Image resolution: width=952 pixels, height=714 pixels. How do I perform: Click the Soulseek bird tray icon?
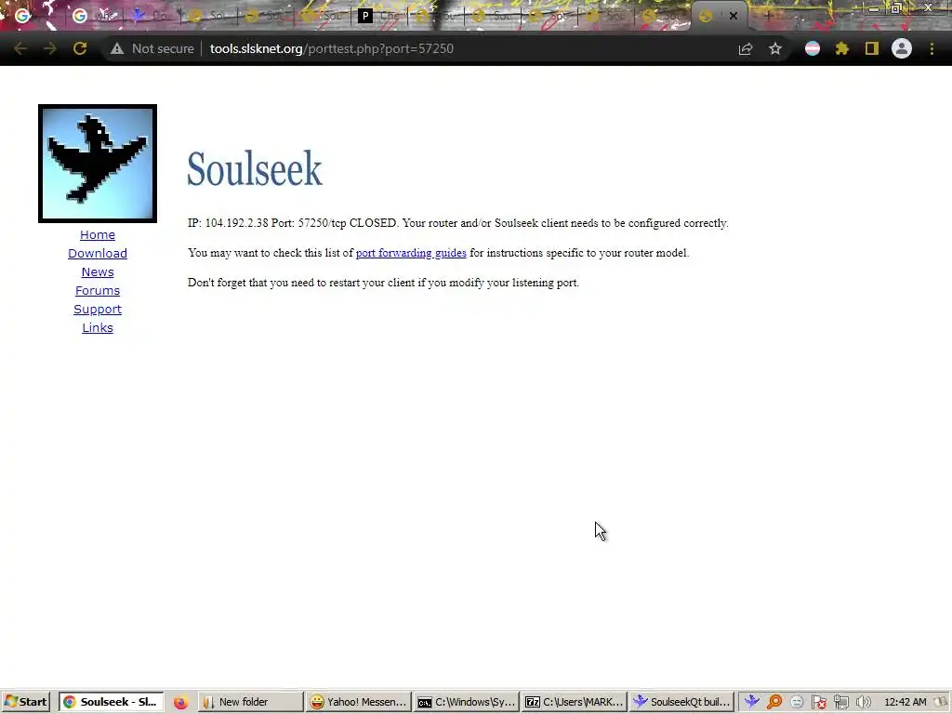752,702
